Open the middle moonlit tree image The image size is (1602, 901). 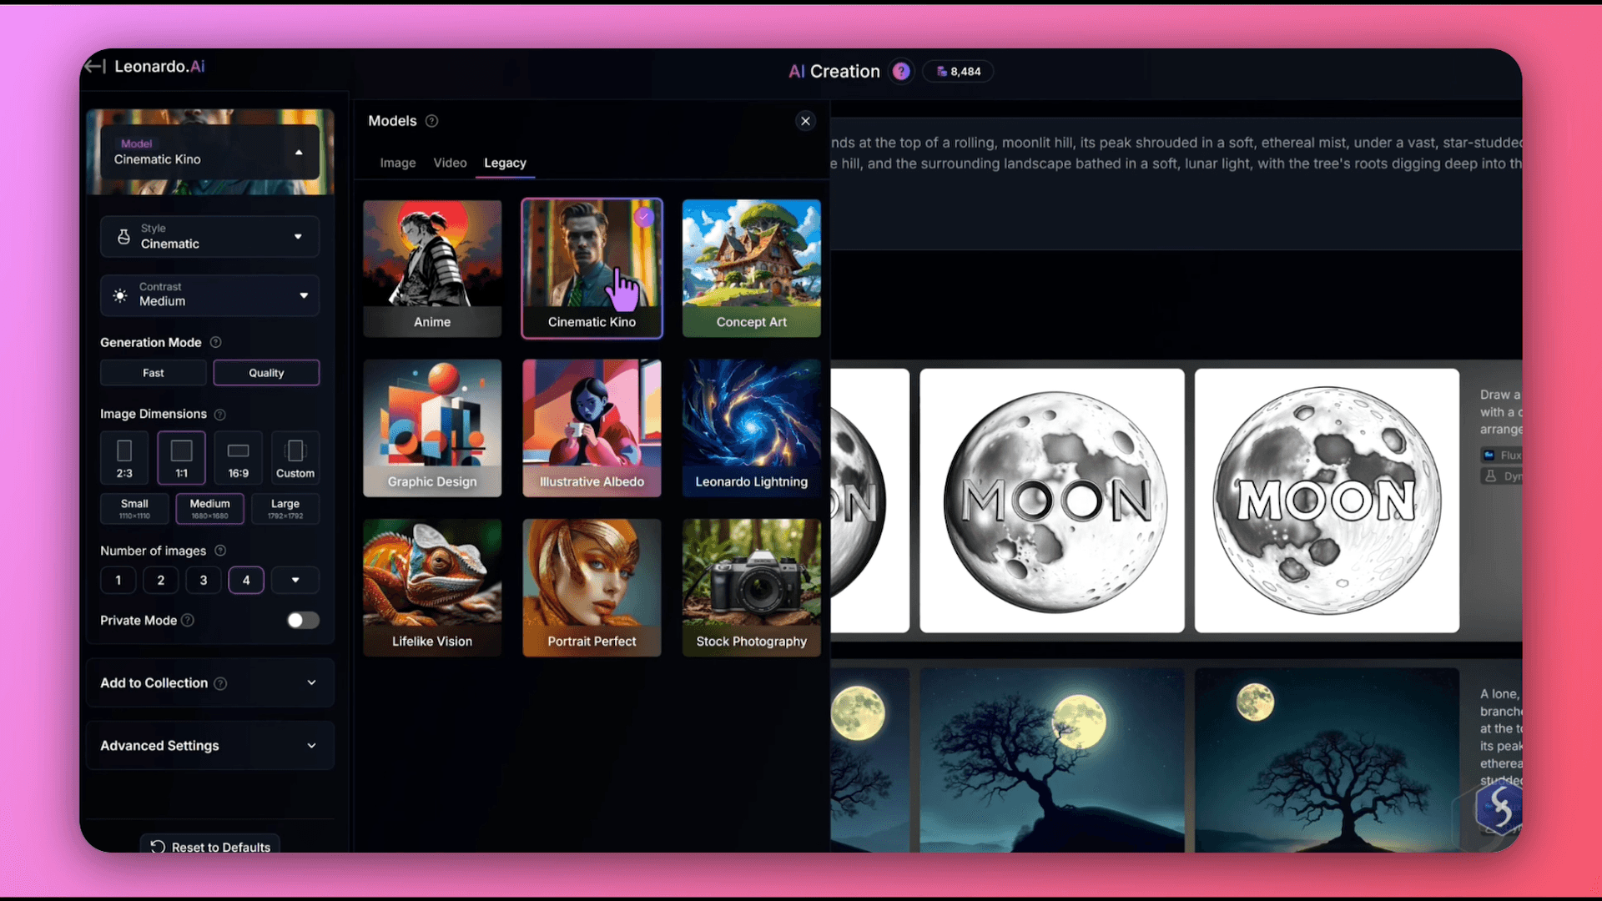click(x=1051, y=759)
